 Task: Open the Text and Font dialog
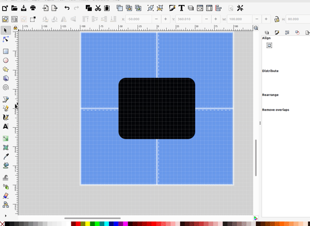181,8
